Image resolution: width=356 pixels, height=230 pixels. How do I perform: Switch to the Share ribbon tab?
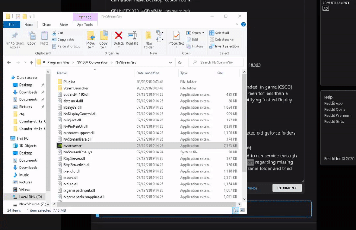tap(47, 25)
